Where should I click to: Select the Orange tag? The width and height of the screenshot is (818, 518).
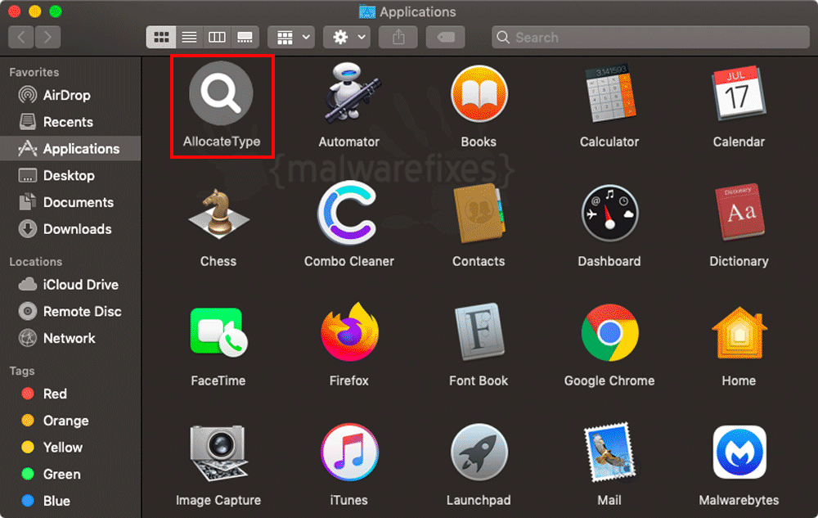(x=70, y=421)
